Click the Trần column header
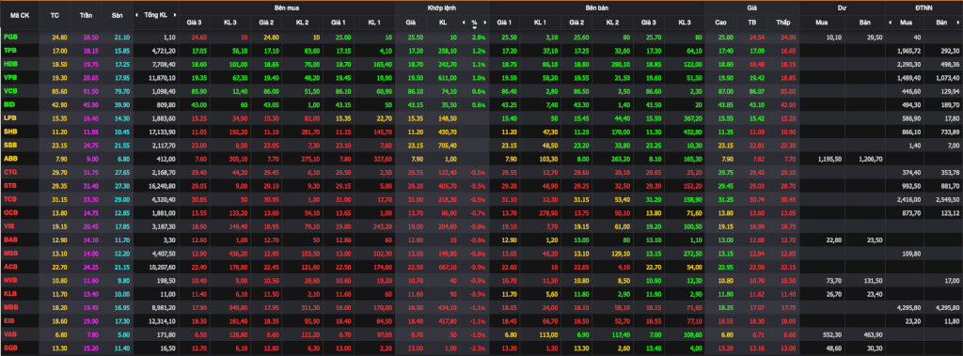Image resolution: width=963 pixels, height=356 pixels. pyautogui.click(x=86, y=14)
